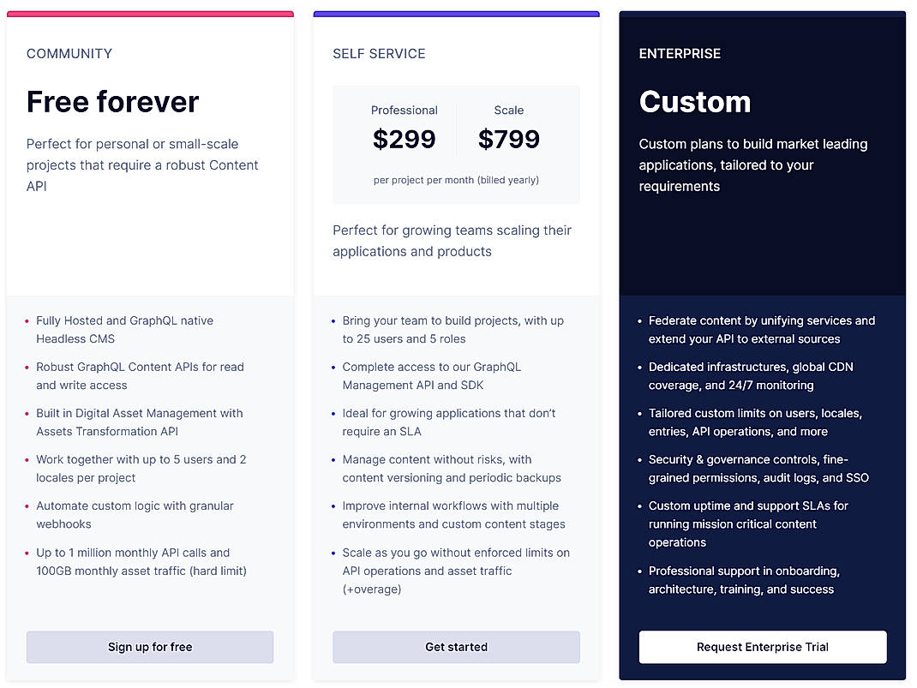The image size is (917, 688).
Task: Select the Scale $799 price option
Action: click(x=509, y=127)
